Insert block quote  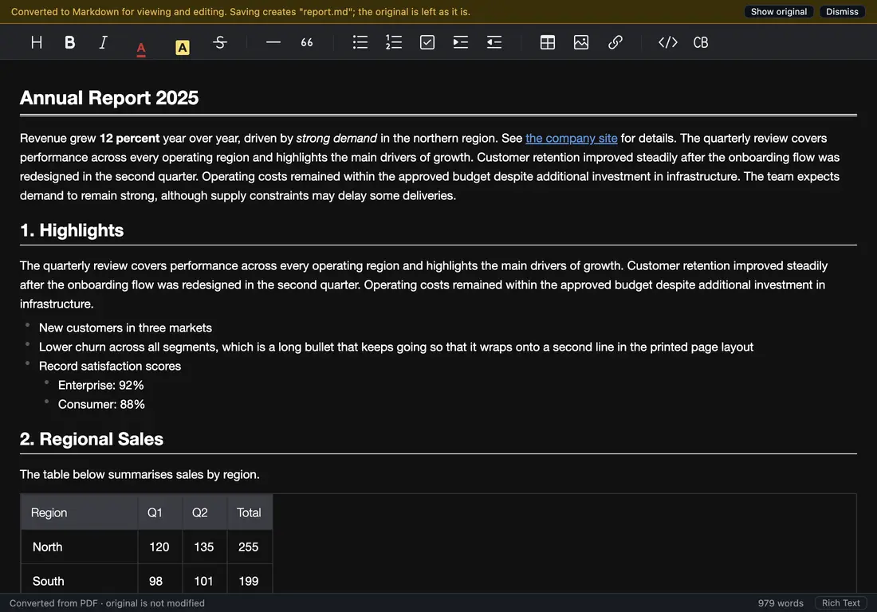306,42
